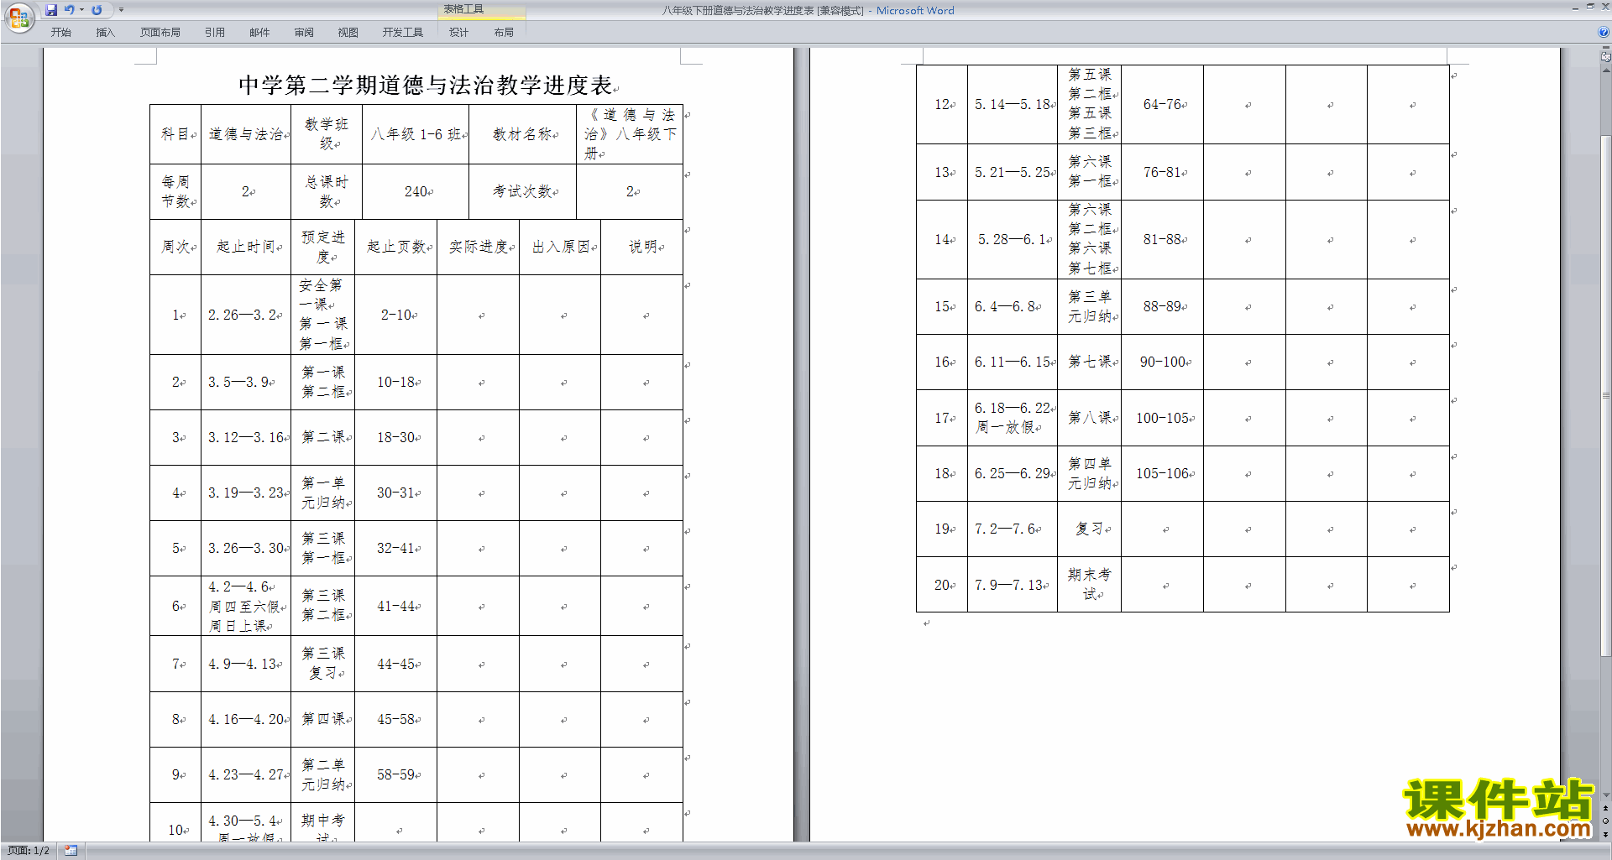1612x860 pixels.
Task: Redo the last action
Action: tap(97, 10)
